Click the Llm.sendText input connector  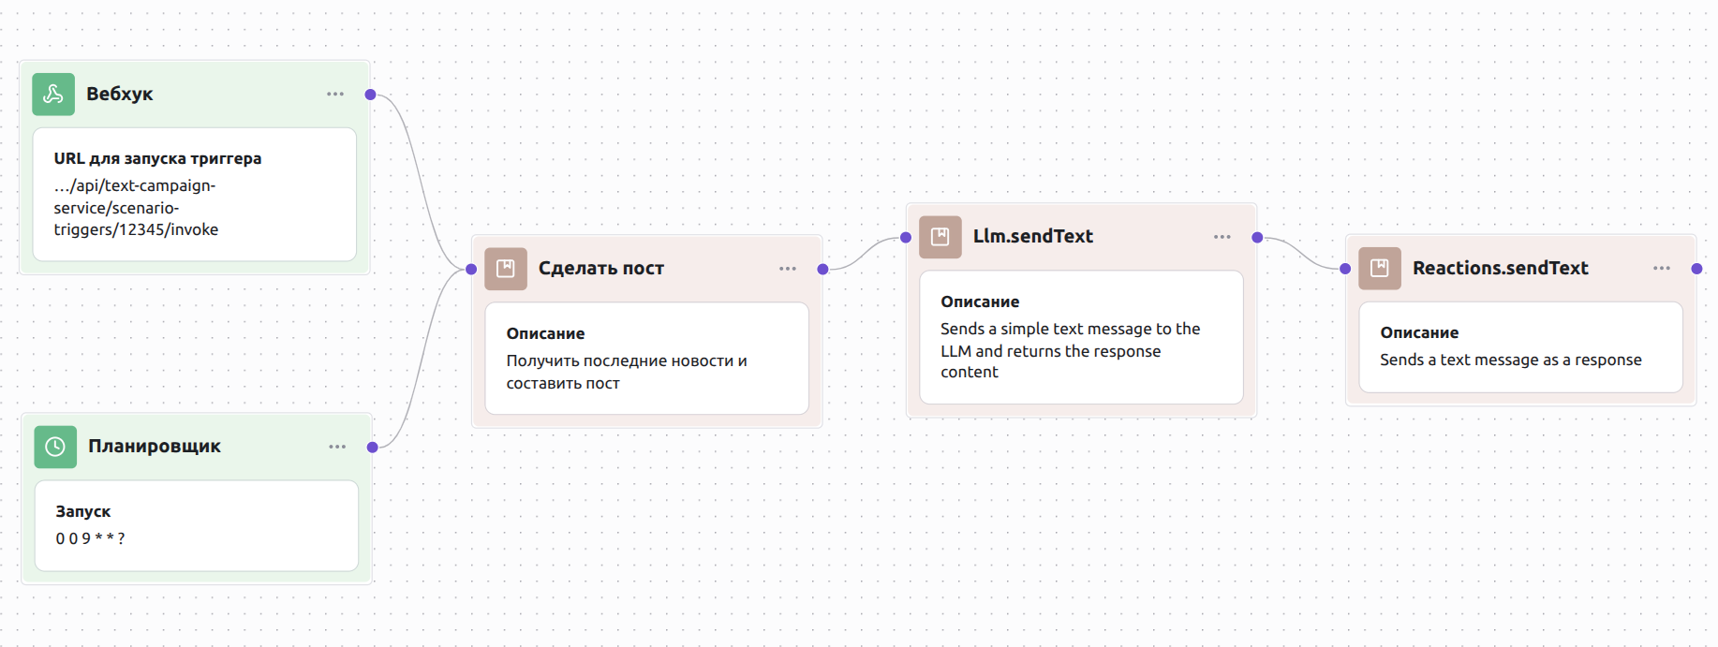906,238
